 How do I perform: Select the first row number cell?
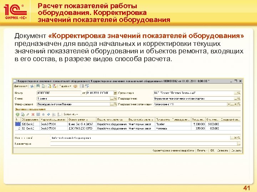(x=18, y=124)
